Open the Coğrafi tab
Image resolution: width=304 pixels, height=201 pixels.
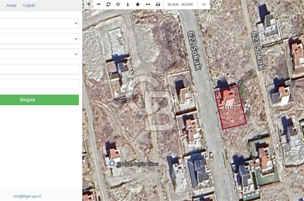pyautogui.click(x=29, y=5)
